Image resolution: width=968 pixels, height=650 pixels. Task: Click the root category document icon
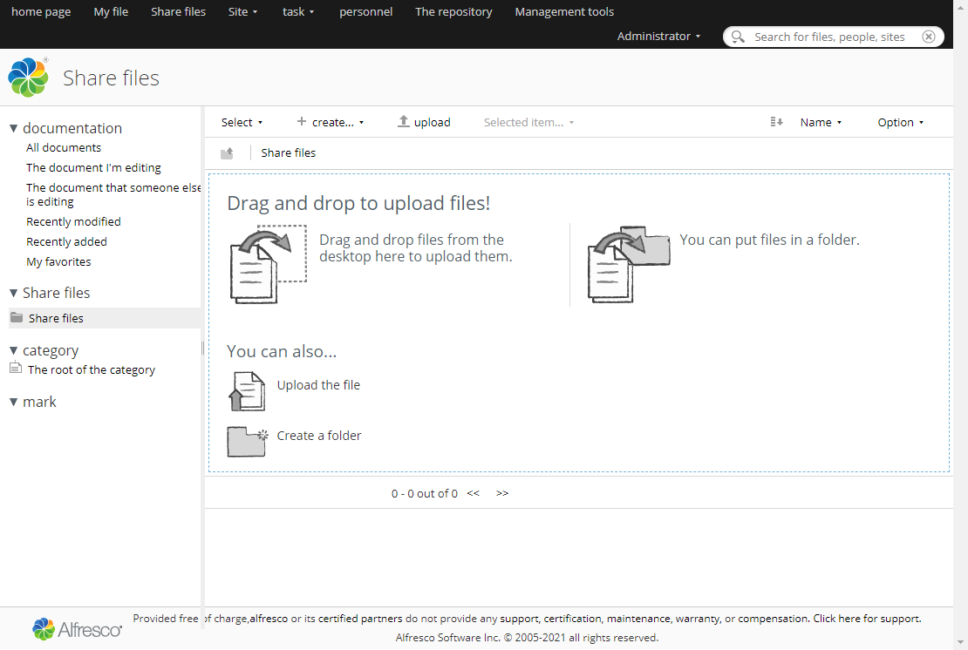[x=15, y=369]
